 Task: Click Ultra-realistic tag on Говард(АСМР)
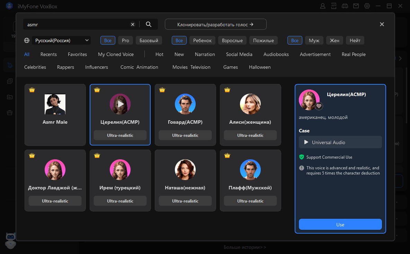pos(185,135)
